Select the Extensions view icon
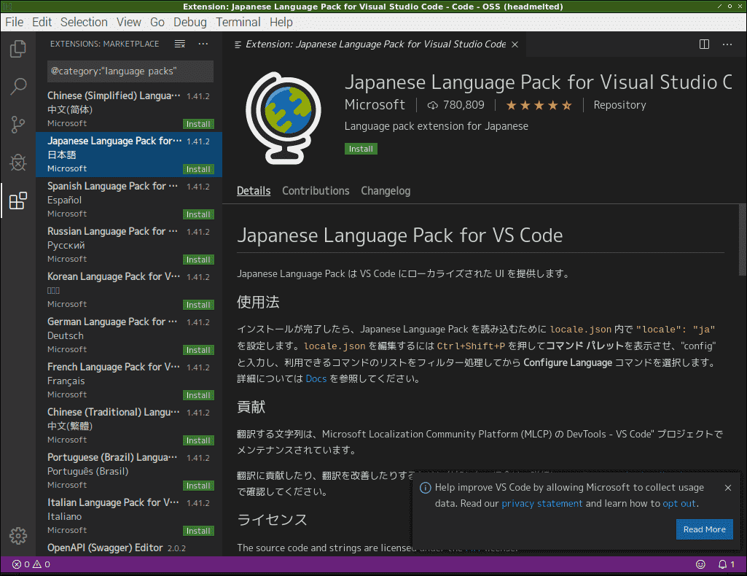Viewport: 747px width, 576px height. tap(18, 201)
